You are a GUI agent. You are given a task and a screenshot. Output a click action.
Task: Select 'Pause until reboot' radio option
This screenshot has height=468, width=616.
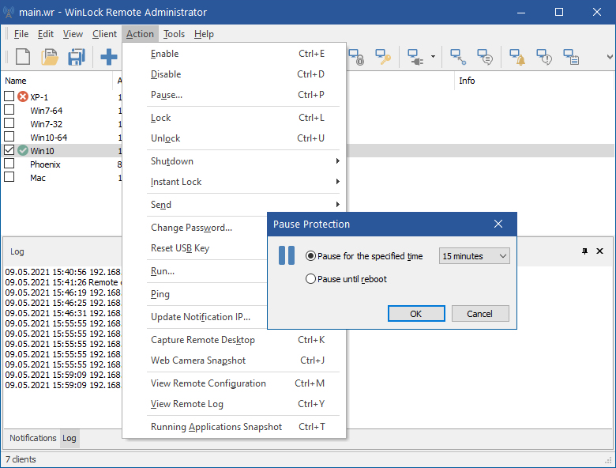click(310, 279)
